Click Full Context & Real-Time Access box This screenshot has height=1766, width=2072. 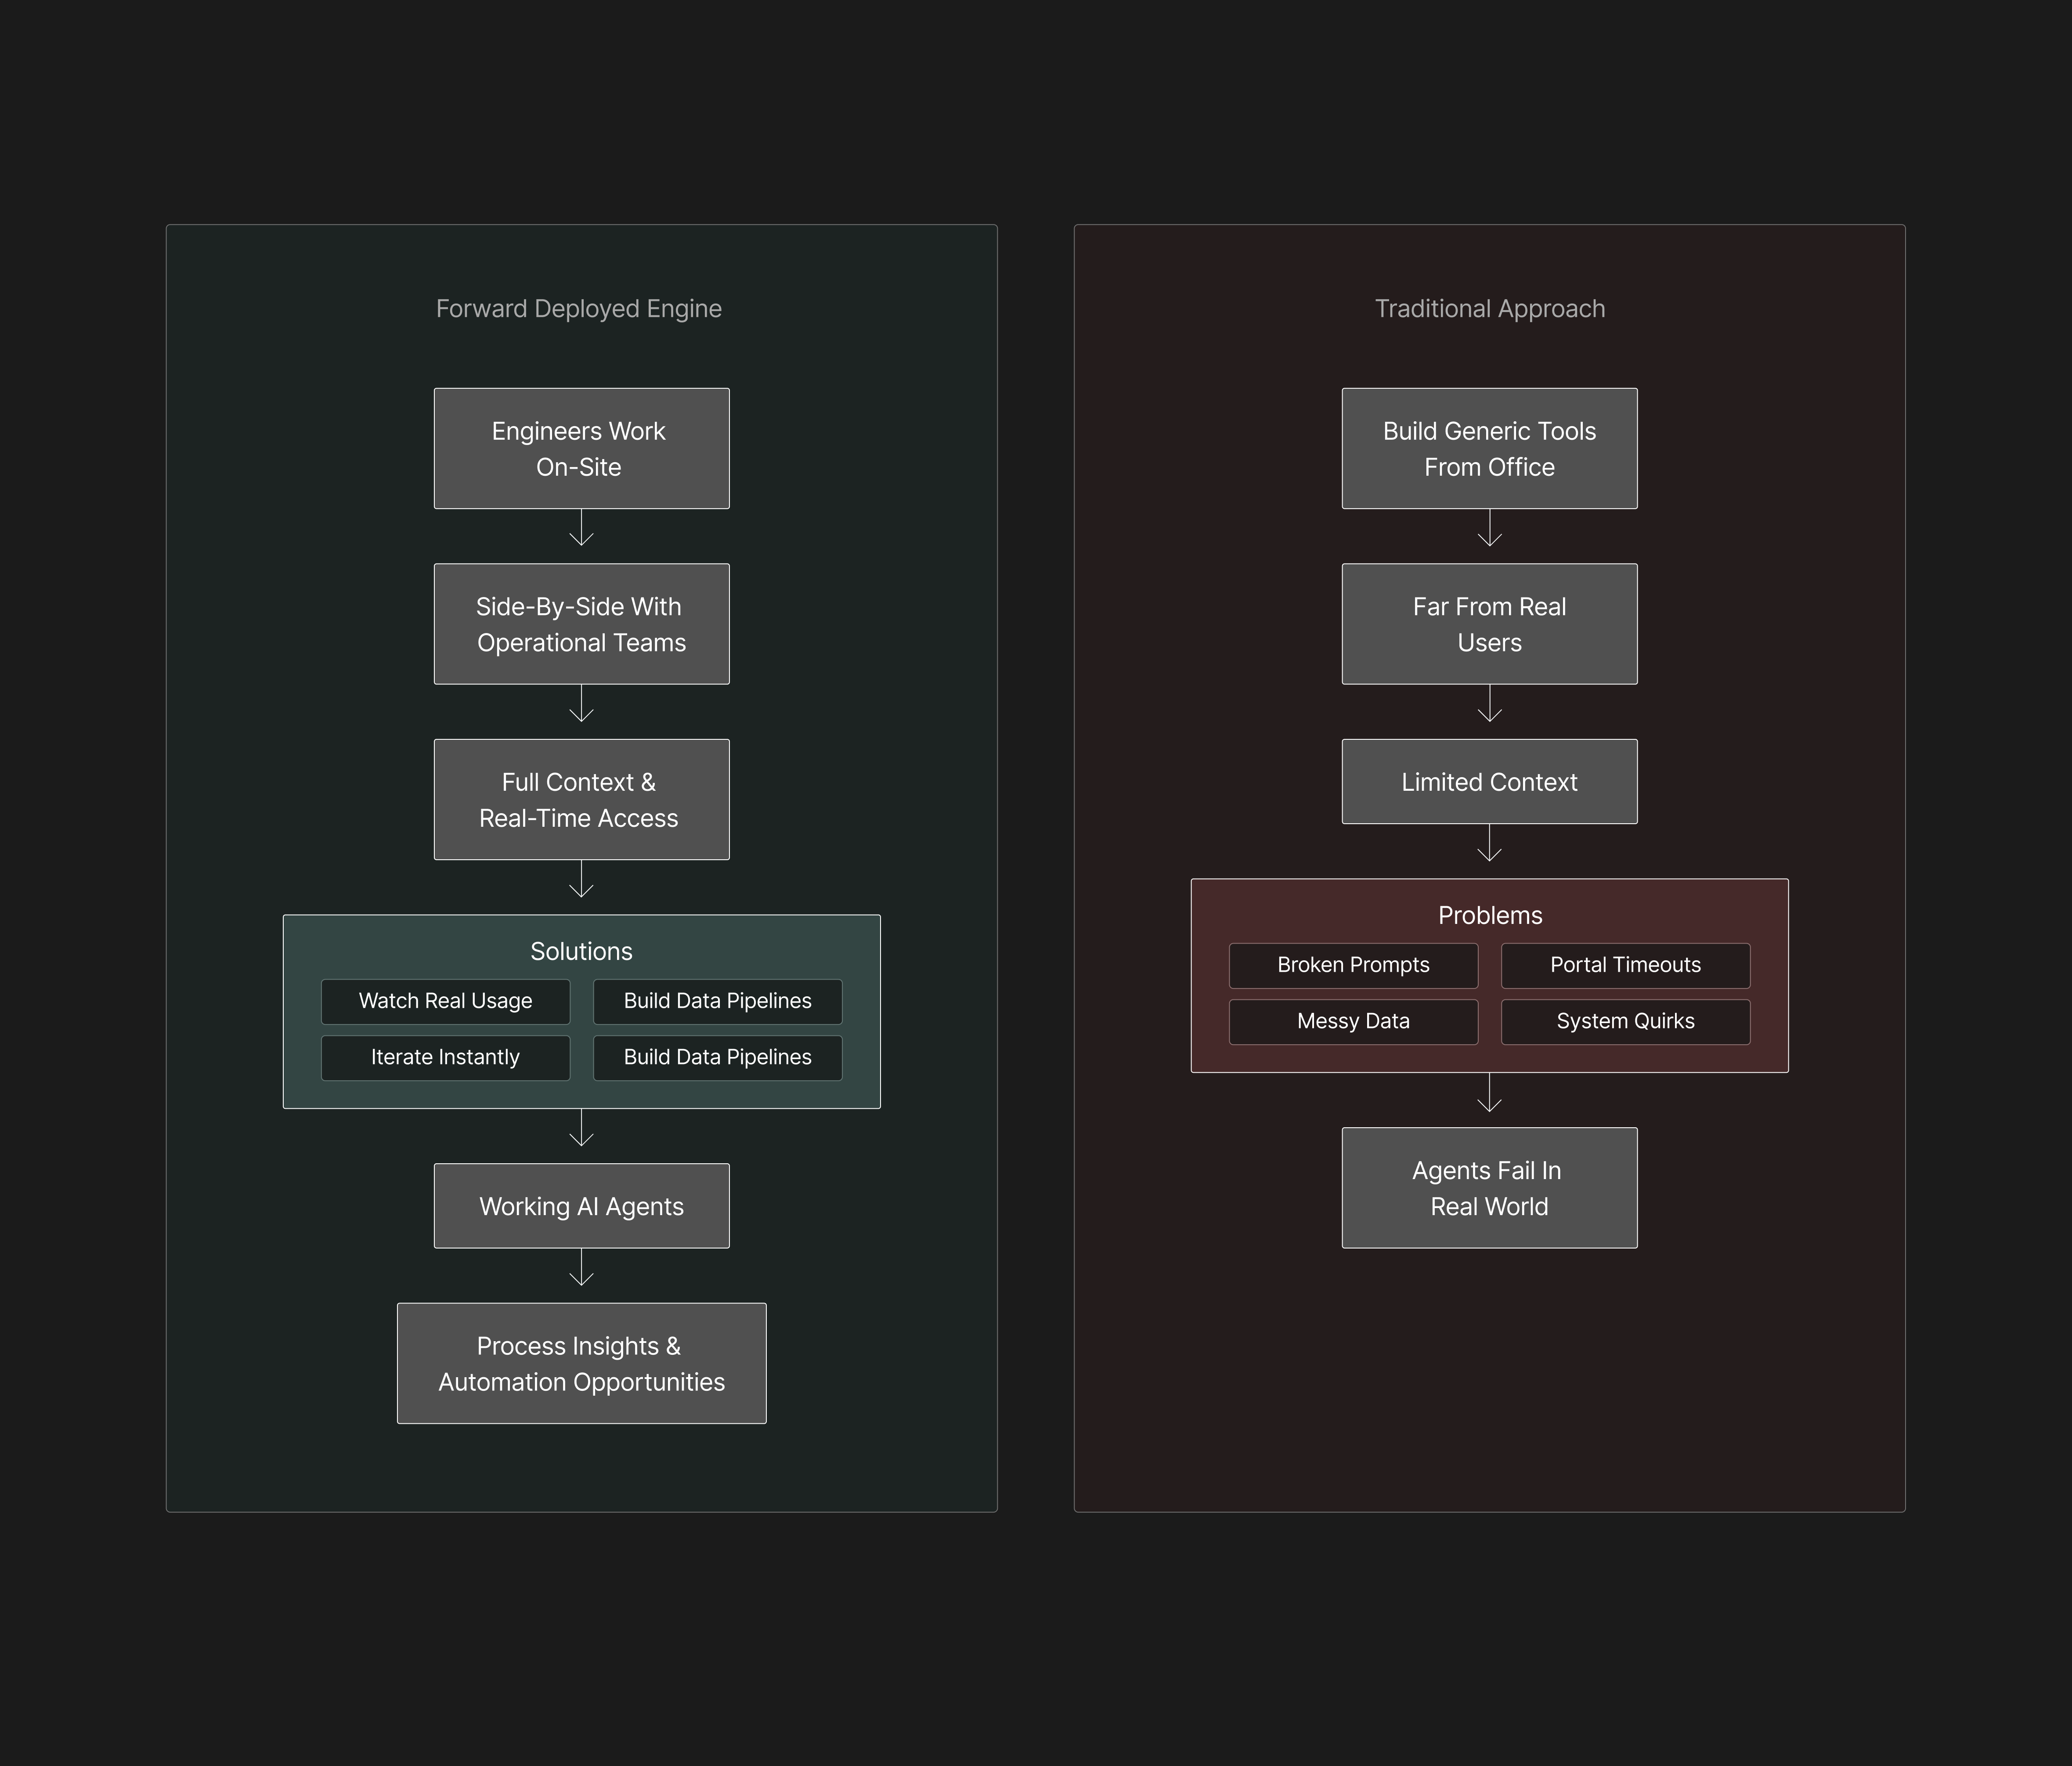click(581, 800)
